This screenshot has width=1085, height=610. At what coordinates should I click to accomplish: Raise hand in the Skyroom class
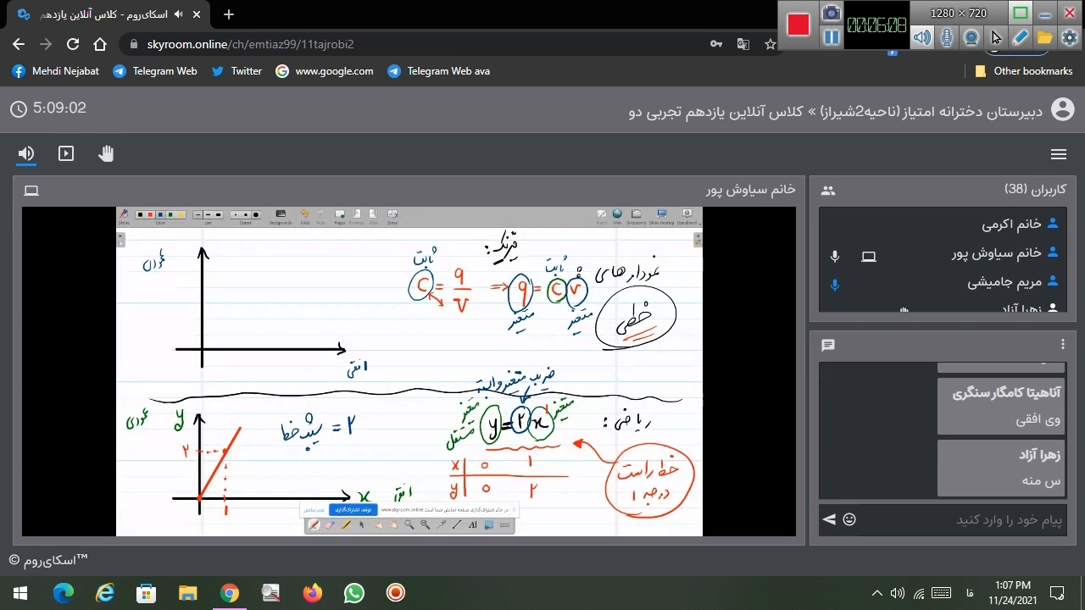[x=106, y=153]
